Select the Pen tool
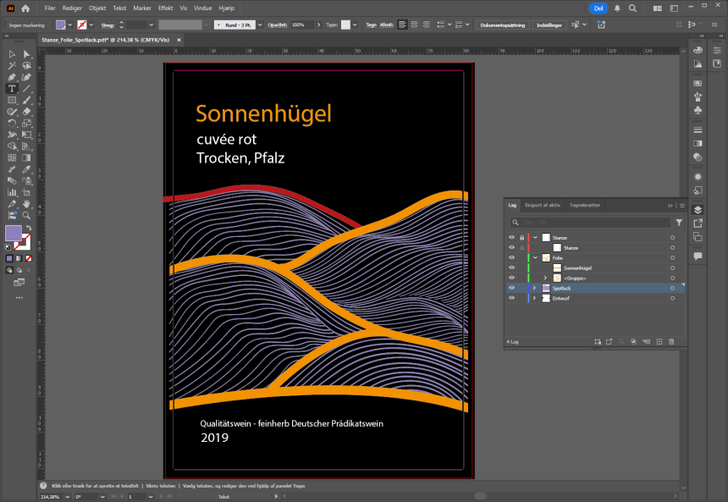 click(x=12, y=77)
